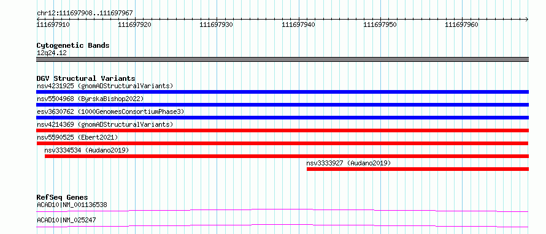The width and height of the screenshot is (546, 234).
Task: Click the red bar for nsv3334534
Action: [286, 156]
